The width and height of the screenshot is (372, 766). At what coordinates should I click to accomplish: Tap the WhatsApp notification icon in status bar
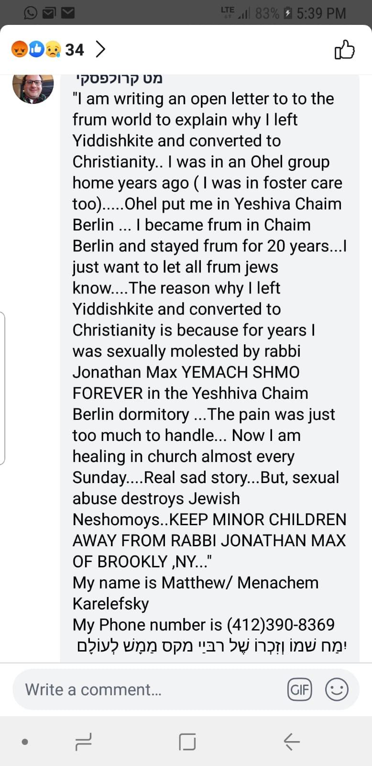pos(30,13)
